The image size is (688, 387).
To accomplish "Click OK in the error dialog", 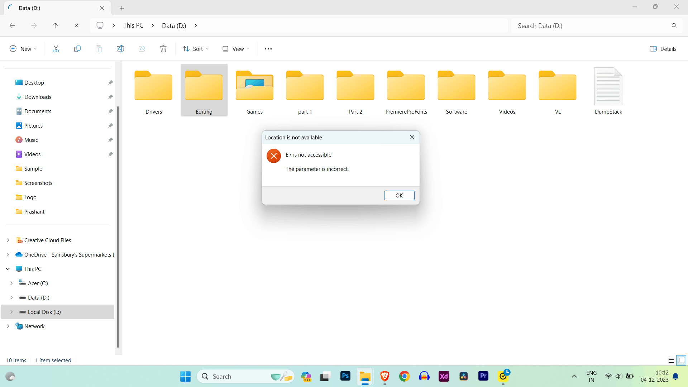I will 399,196.
